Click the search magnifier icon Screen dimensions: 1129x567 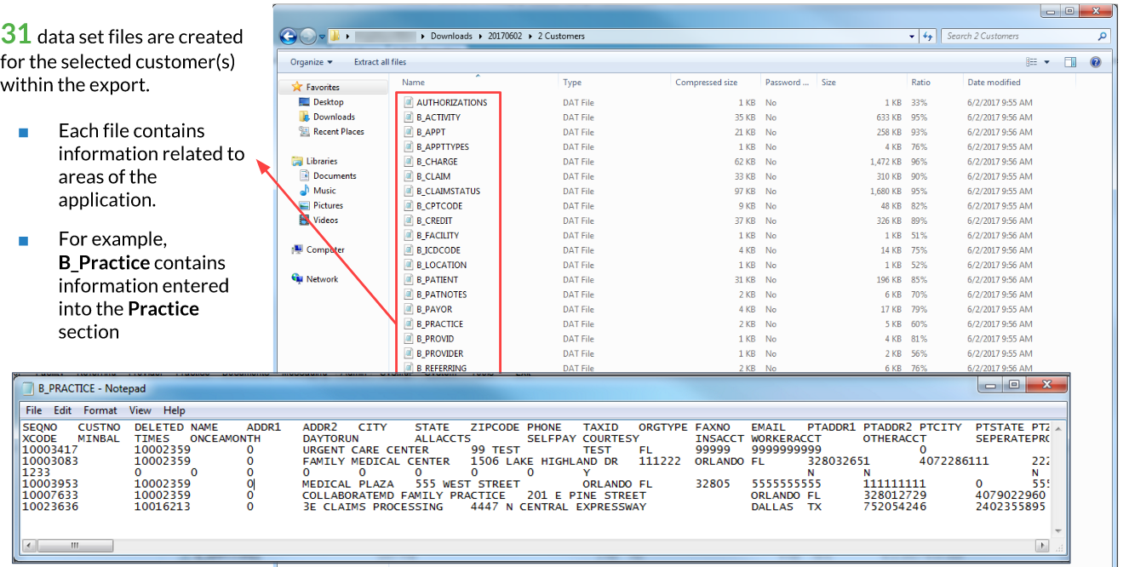(x=1103, y=37)
